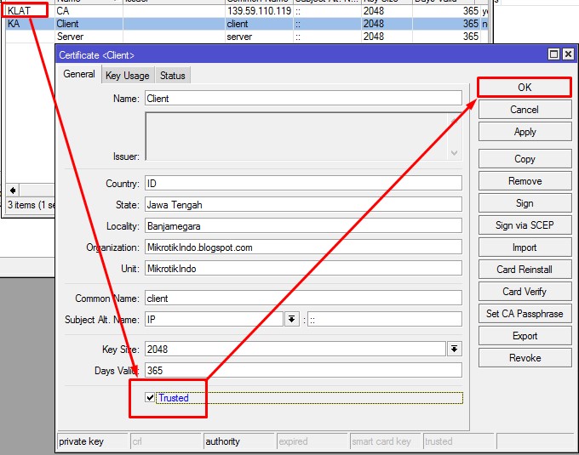Open Set CA Passphrase dialog
This screenshot has width=579, height=455.
coord(525,314)
